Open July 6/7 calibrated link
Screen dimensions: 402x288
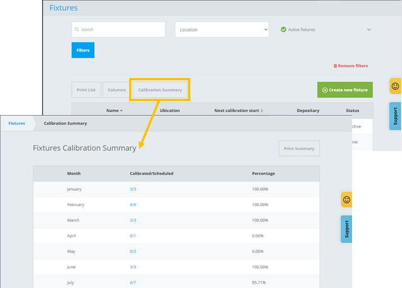click(133, 282)
